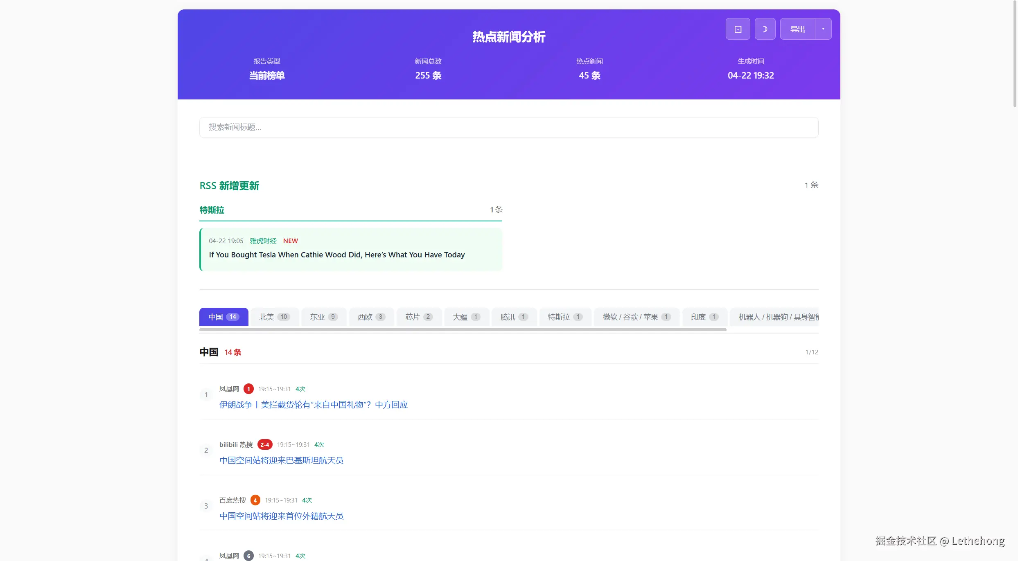The height and width of the screenshot is (561, 1018).
Task: Open 中国空间站将迎来首位外籍航天员 headline
Action: click(281, 516)
